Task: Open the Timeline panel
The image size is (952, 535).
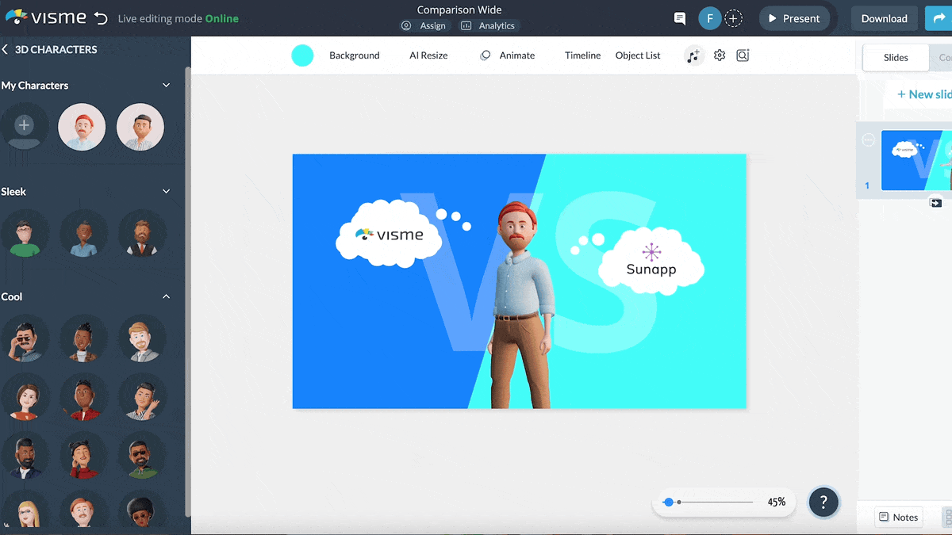Action: point(582,55)
